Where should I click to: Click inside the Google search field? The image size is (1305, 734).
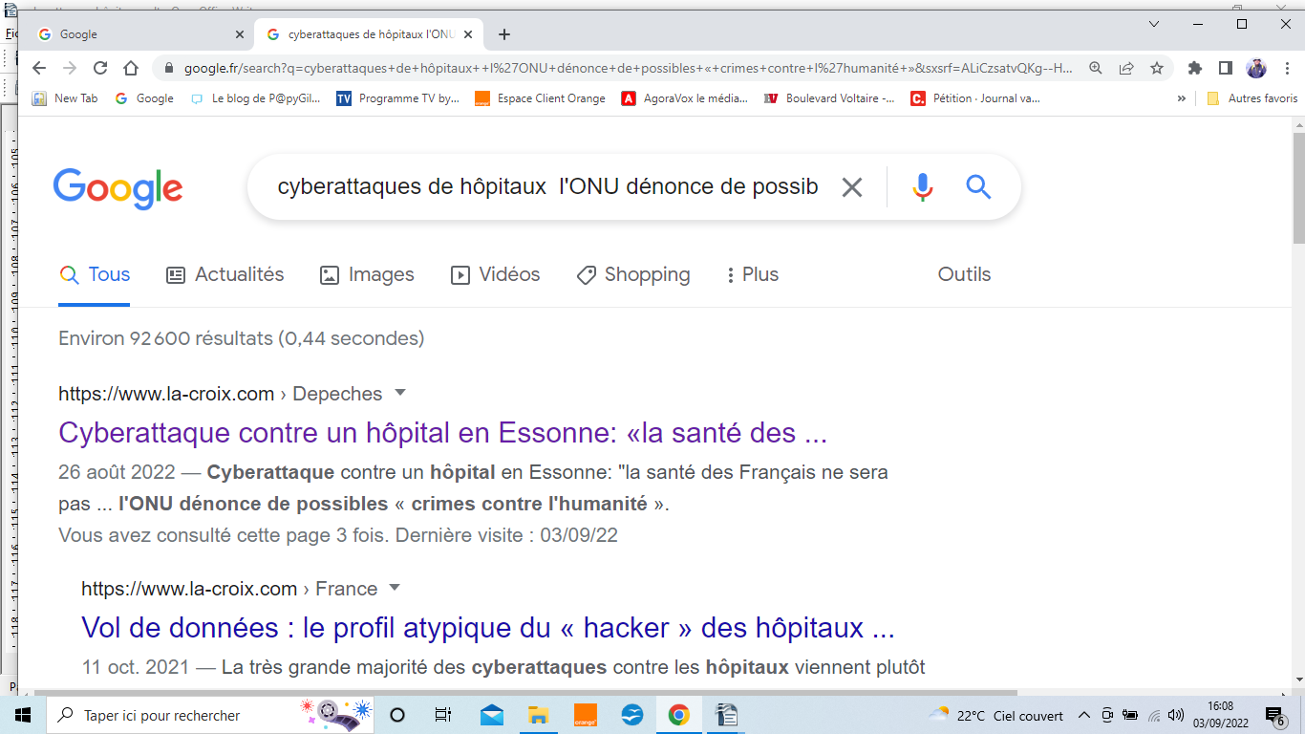tap(547, 186)
